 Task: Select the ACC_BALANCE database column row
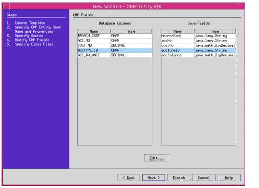pyautogui.click(x=115, y=55)
